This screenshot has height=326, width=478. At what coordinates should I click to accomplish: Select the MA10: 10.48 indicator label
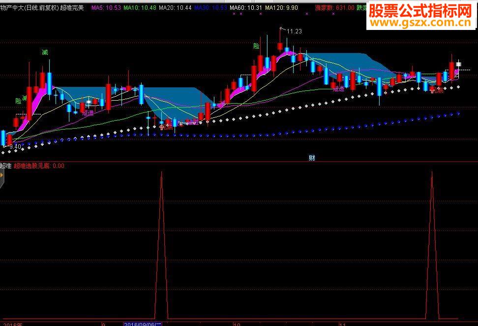140,7
